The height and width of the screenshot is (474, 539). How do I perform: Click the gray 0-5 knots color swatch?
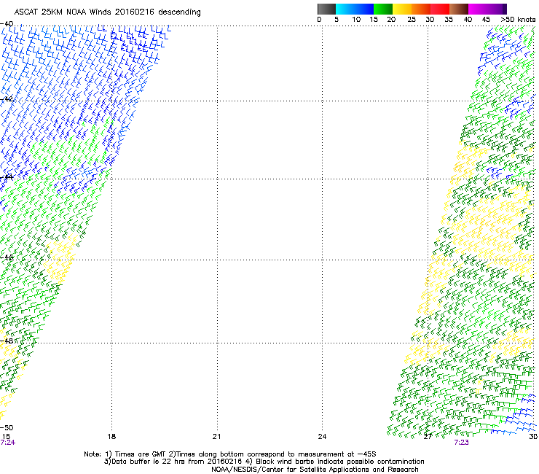click(x=326, y=9)
